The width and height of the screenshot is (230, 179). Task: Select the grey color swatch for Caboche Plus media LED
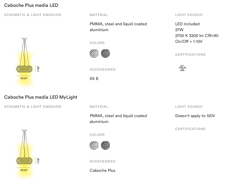(106, 53)
